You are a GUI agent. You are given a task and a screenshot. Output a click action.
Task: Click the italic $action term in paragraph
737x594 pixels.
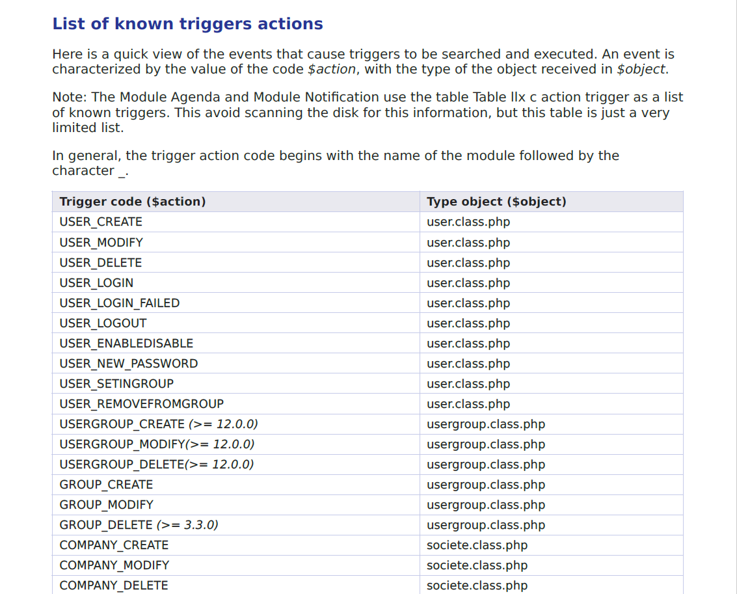click(x=332, y=70)
